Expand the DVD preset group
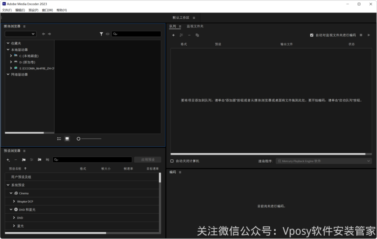Image resolution: width=377 pixels, height=239 pixels. [x=14, y=218]
